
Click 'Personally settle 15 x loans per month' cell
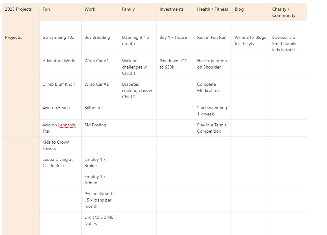100,200
